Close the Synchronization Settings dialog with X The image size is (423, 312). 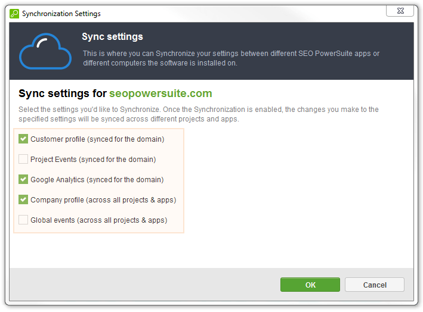point(400,11)
